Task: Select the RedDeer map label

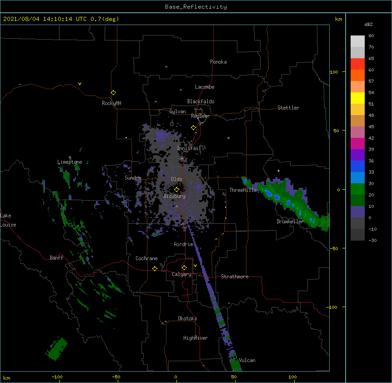Action: pos(200,116)
